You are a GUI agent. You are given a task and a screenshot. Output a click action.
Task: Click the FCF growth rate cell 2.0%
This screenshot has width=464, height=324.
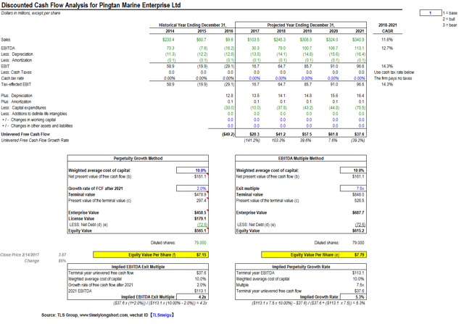tap(192, 188)
